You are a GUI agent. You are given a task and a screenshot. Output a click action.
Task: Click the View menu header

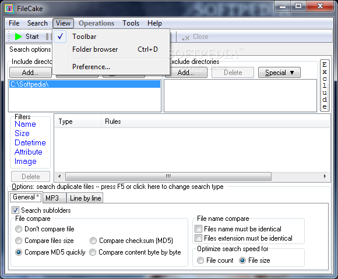(63, 23)
